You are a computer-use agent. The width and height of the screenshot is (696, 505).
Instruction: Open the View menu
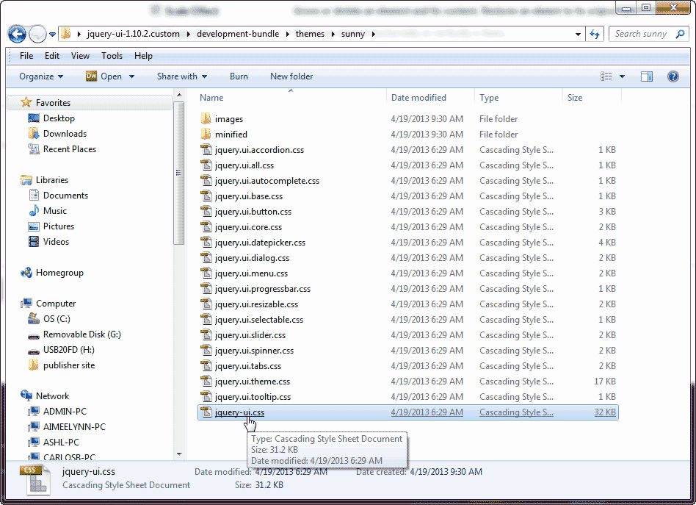point(80,56)
